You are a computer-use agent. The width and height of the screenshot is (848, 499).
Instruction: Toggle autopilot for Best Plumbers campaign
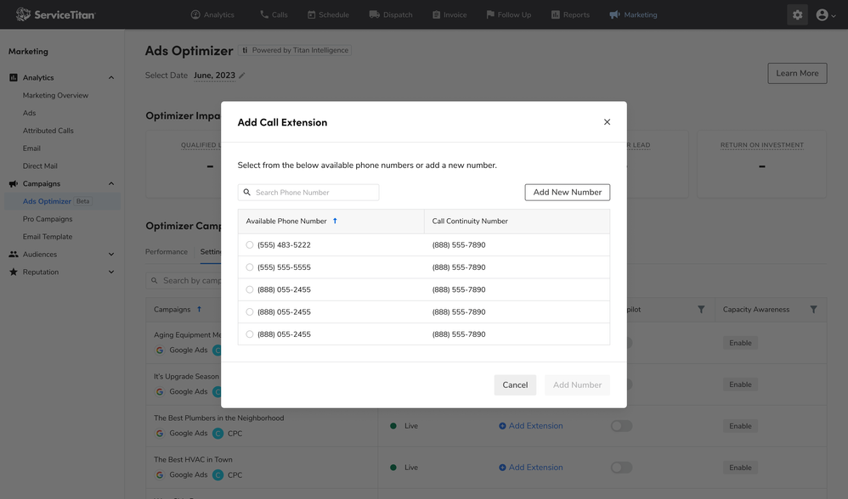point(621,426)
